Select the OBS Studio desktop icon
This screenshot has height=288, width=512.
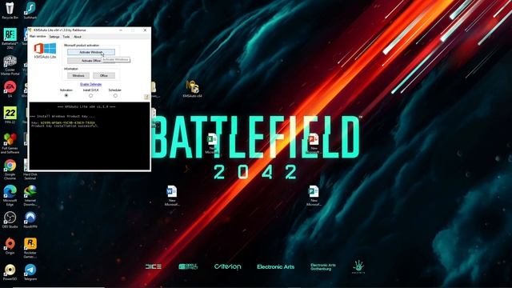click(10, 219)
